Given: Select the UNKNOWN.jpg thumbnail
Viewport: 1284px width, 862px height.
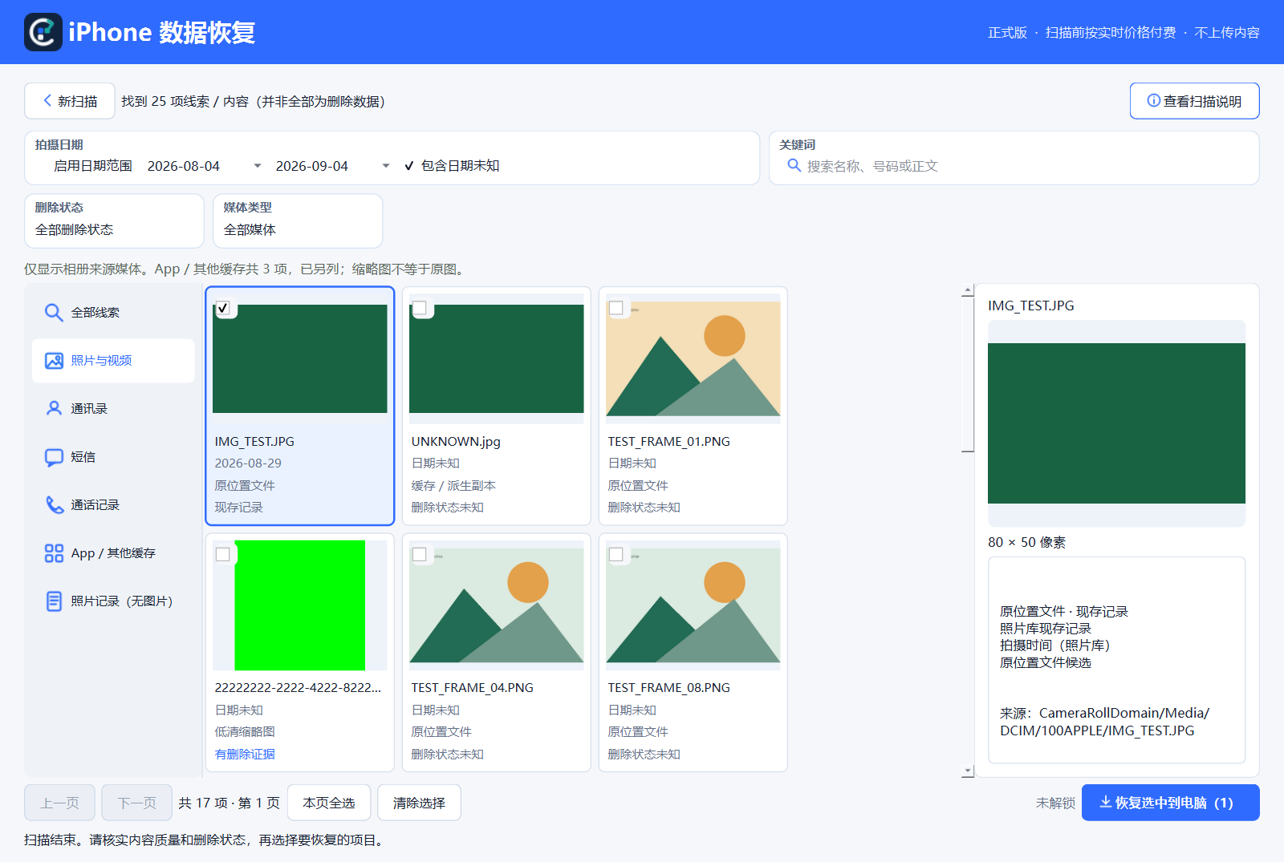Looking at the screenshot, I should coord(497,358).
